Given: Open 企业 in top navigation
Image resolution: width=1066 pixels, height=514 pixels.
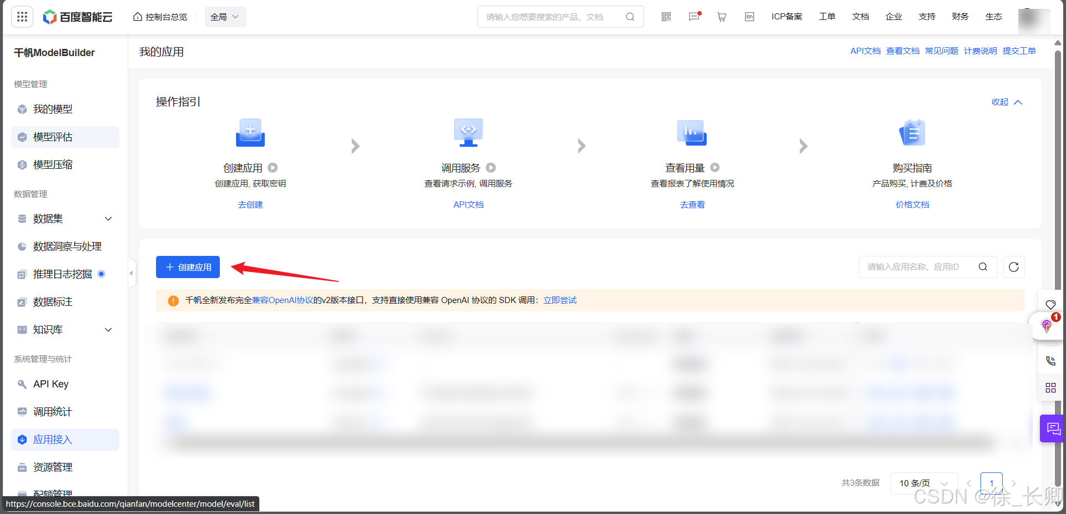Looking at the screenshot, I should 894,17.
